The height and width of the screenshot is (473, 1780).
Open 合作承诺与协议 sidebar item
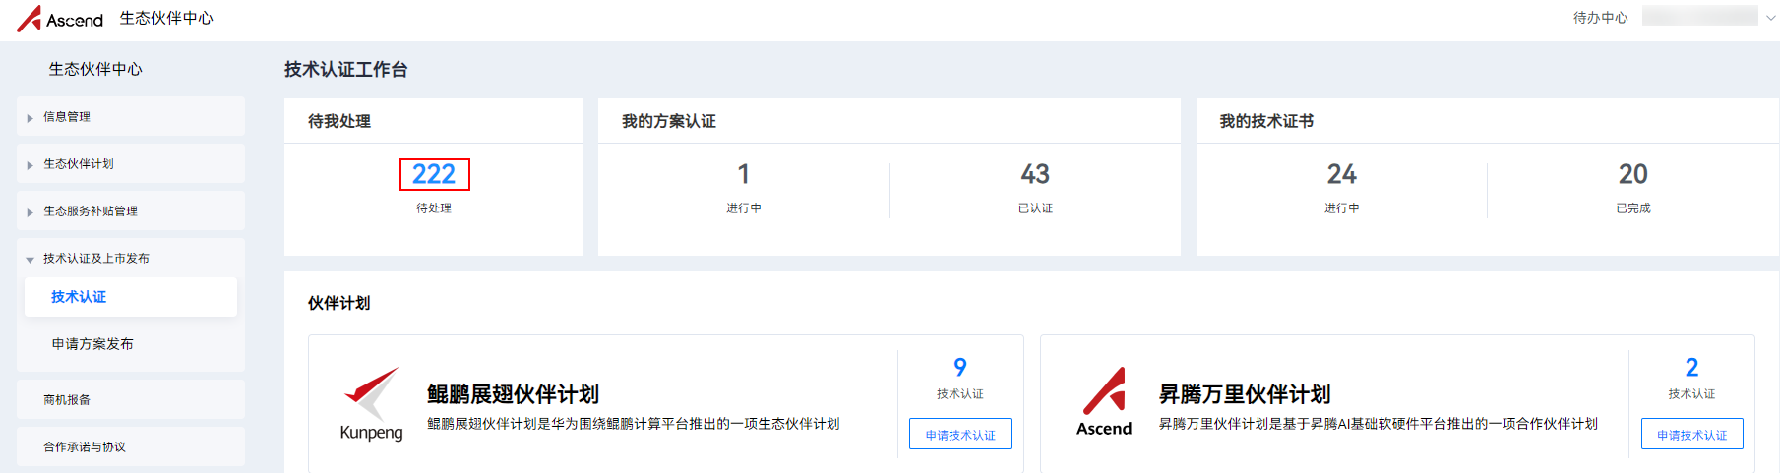click(x=131, y=446)
